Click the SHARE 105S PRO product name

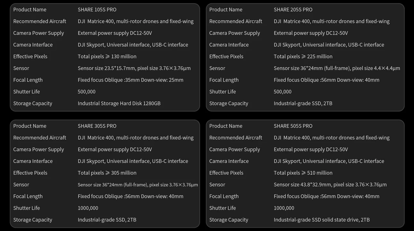pyautogui.click(x=97, y=10)
